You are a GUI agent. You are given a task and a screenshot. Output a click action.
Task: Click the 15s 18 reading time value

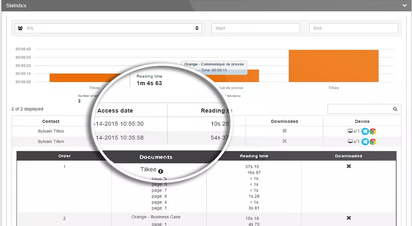tap(252, 218)
